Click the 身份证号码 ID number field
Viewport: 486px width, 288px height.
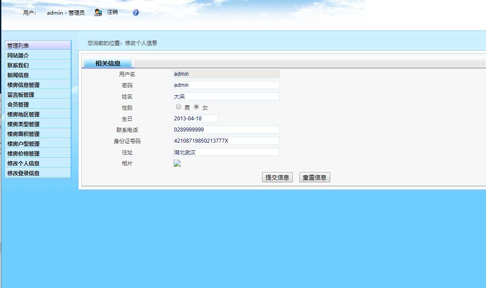point(225,140)
